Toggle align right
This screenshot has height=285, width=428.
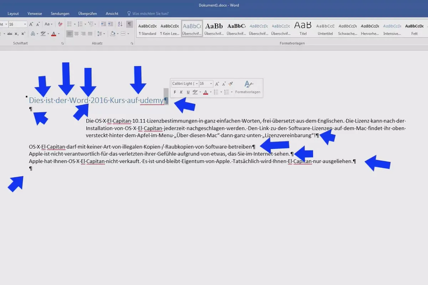(x=83, y=33)
